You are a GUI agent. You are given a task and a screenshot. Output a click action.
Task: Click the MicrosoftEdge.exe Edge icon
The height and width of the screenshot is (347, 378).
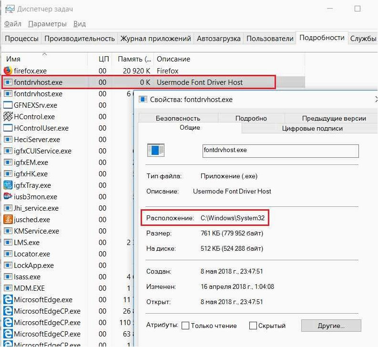click(x=8, y=300)
